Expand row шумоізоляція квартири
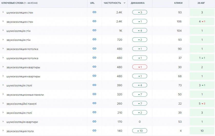 [3, 121]
